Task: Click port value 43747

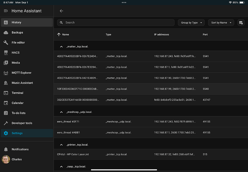Action: tap(206, 100)
